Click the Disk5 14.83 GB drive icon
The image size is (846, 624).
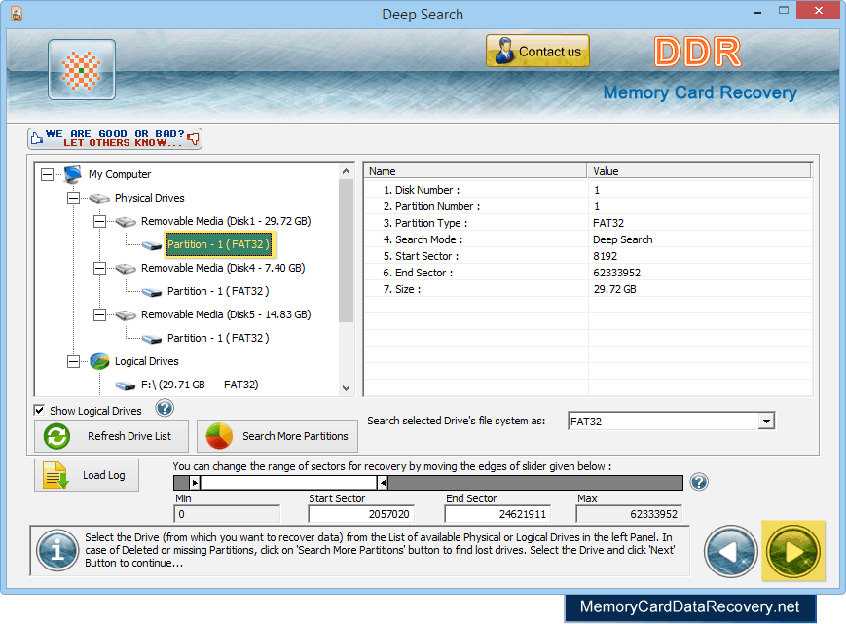coord(126,315)
